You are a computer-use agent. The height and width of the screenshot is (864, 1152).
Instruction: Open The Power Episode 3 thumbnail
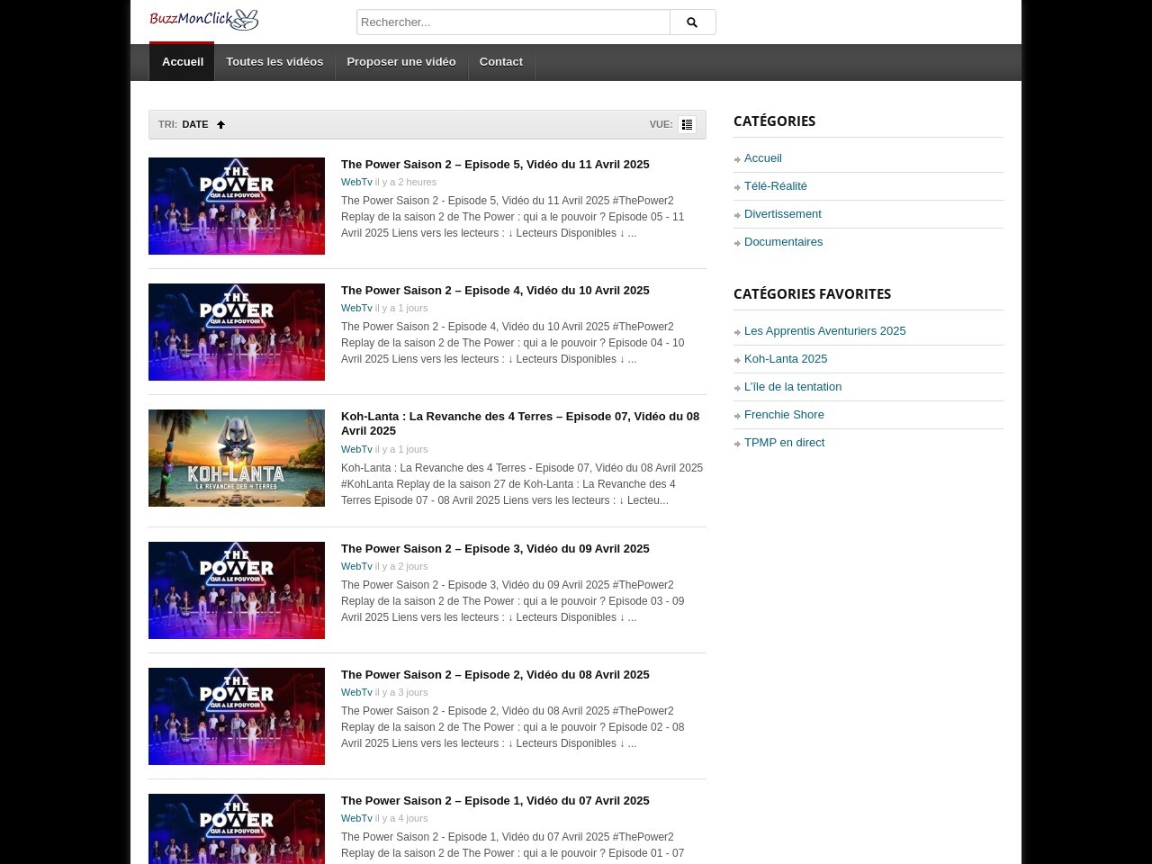(x=237, y=590)
